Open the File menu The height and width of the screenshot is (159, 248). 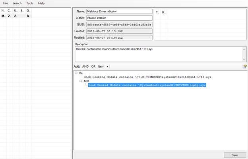coord(6,3)
